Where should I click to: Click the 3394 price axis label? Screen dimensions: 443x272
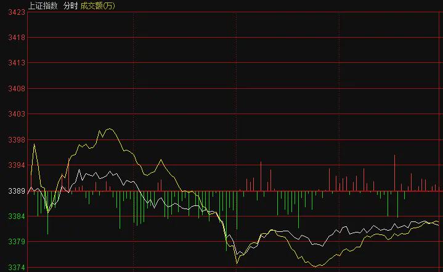pyautogui.click(x=17, y=165)
